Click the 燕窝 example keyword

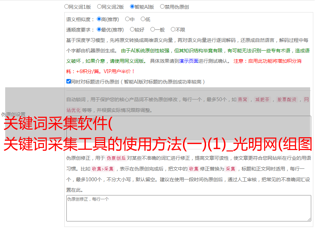click(x=242, y=99)
